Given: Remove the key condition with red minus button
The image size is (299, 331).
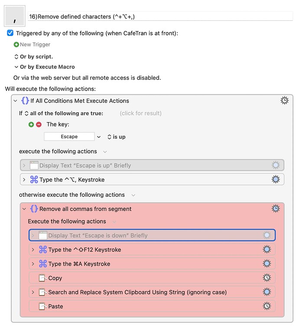Looking at the screenshot, I should point(39,124).
